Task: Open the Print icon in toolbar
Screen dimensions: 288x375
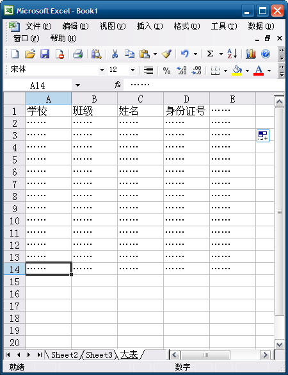Action: click(78, 54)
